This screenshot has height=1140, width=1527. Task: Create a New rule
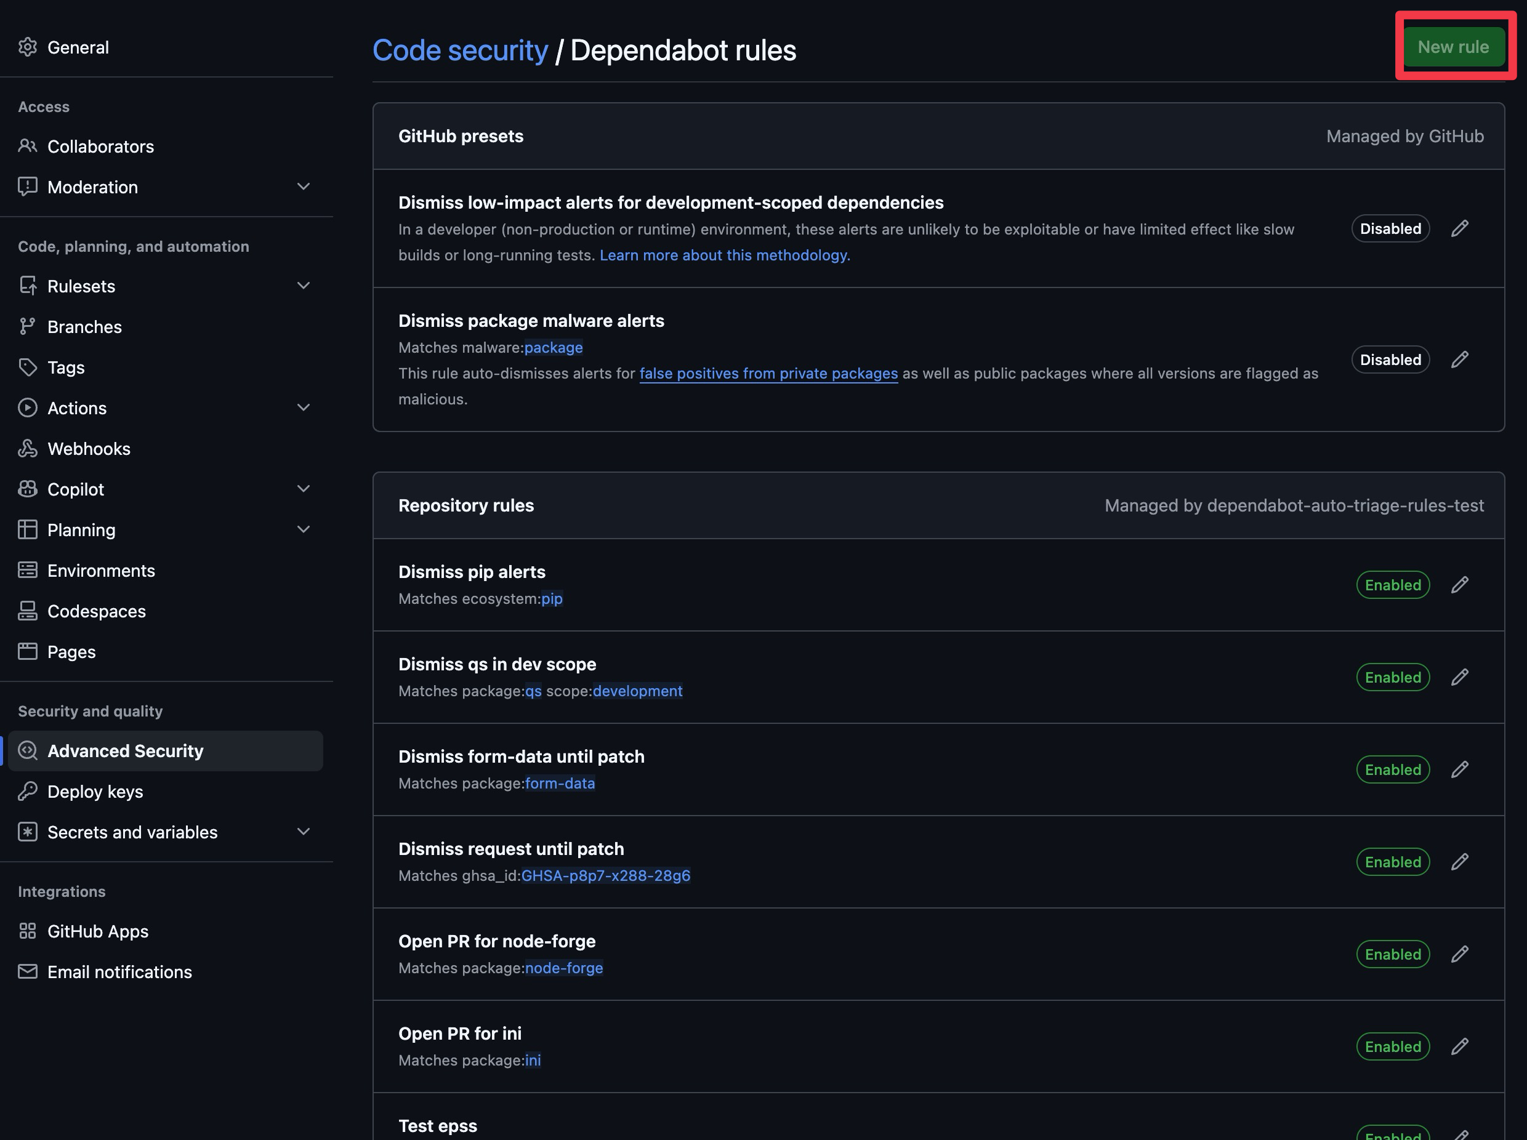point(1454,47)
